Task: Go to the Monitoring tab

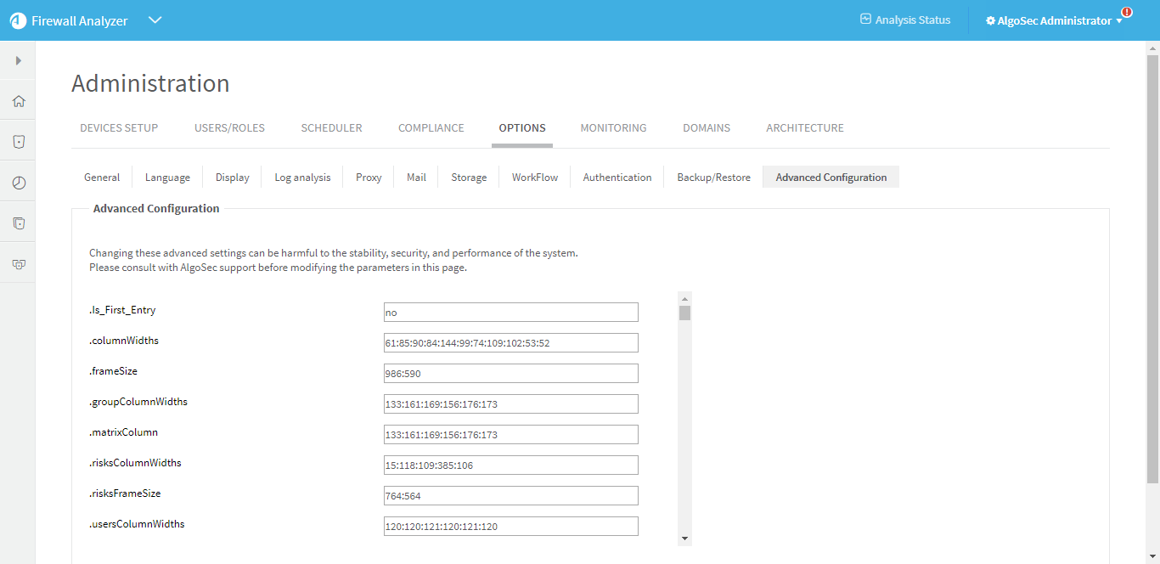Action: (x=613, y=128)
